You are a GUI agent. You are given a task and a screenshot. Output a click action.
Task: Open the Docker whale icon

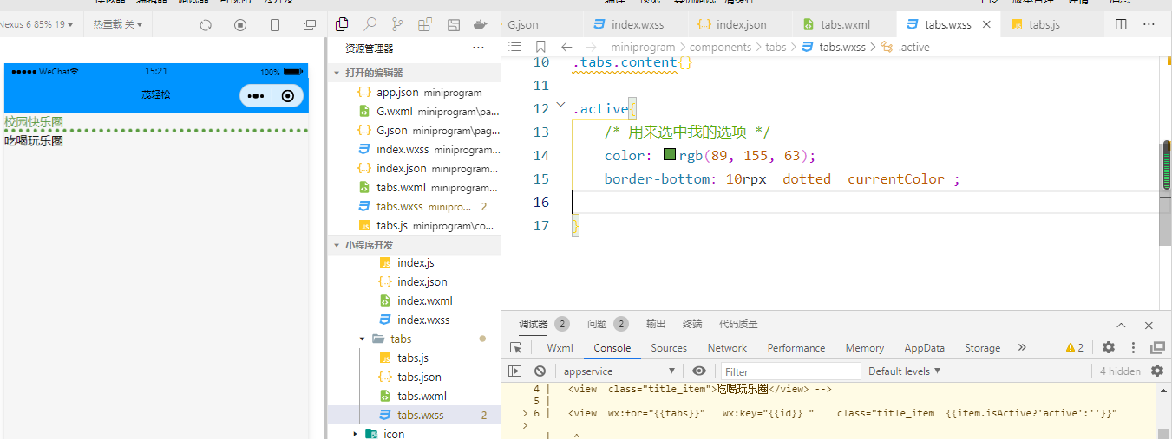[x=481, y=24]
